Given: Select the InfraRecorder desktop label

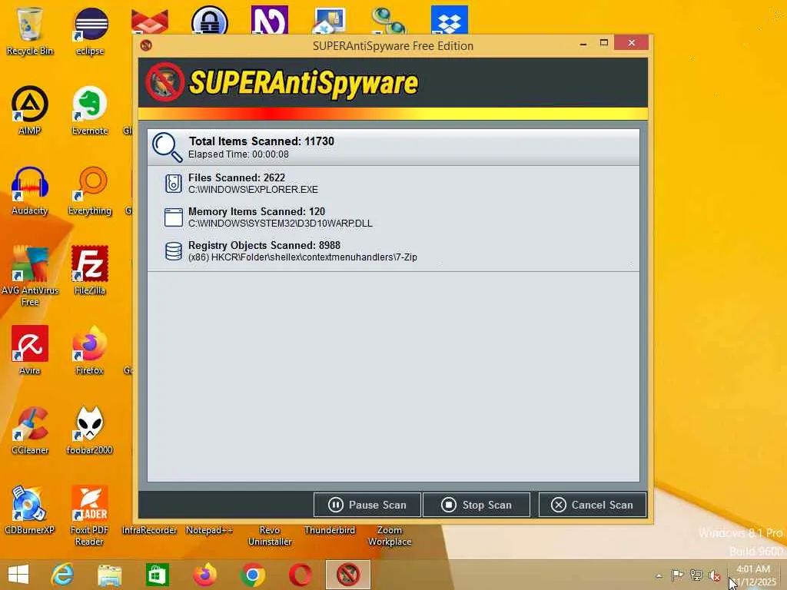Looking at the screenshot, I should (150, 530).
